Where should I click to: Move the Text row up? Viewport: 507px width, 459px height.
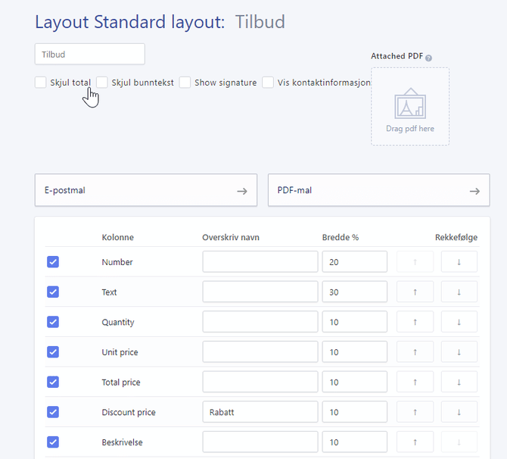415,292
